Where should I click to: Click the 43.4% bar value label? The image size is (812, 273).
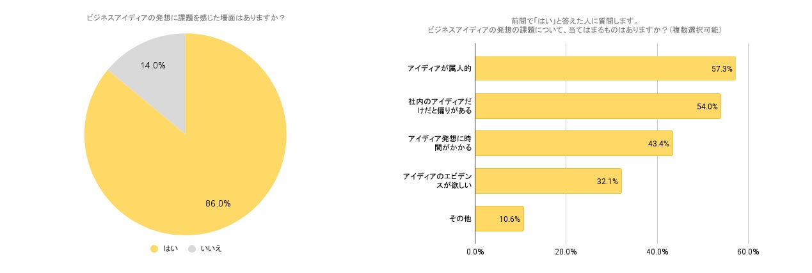[x=658, y=144]
